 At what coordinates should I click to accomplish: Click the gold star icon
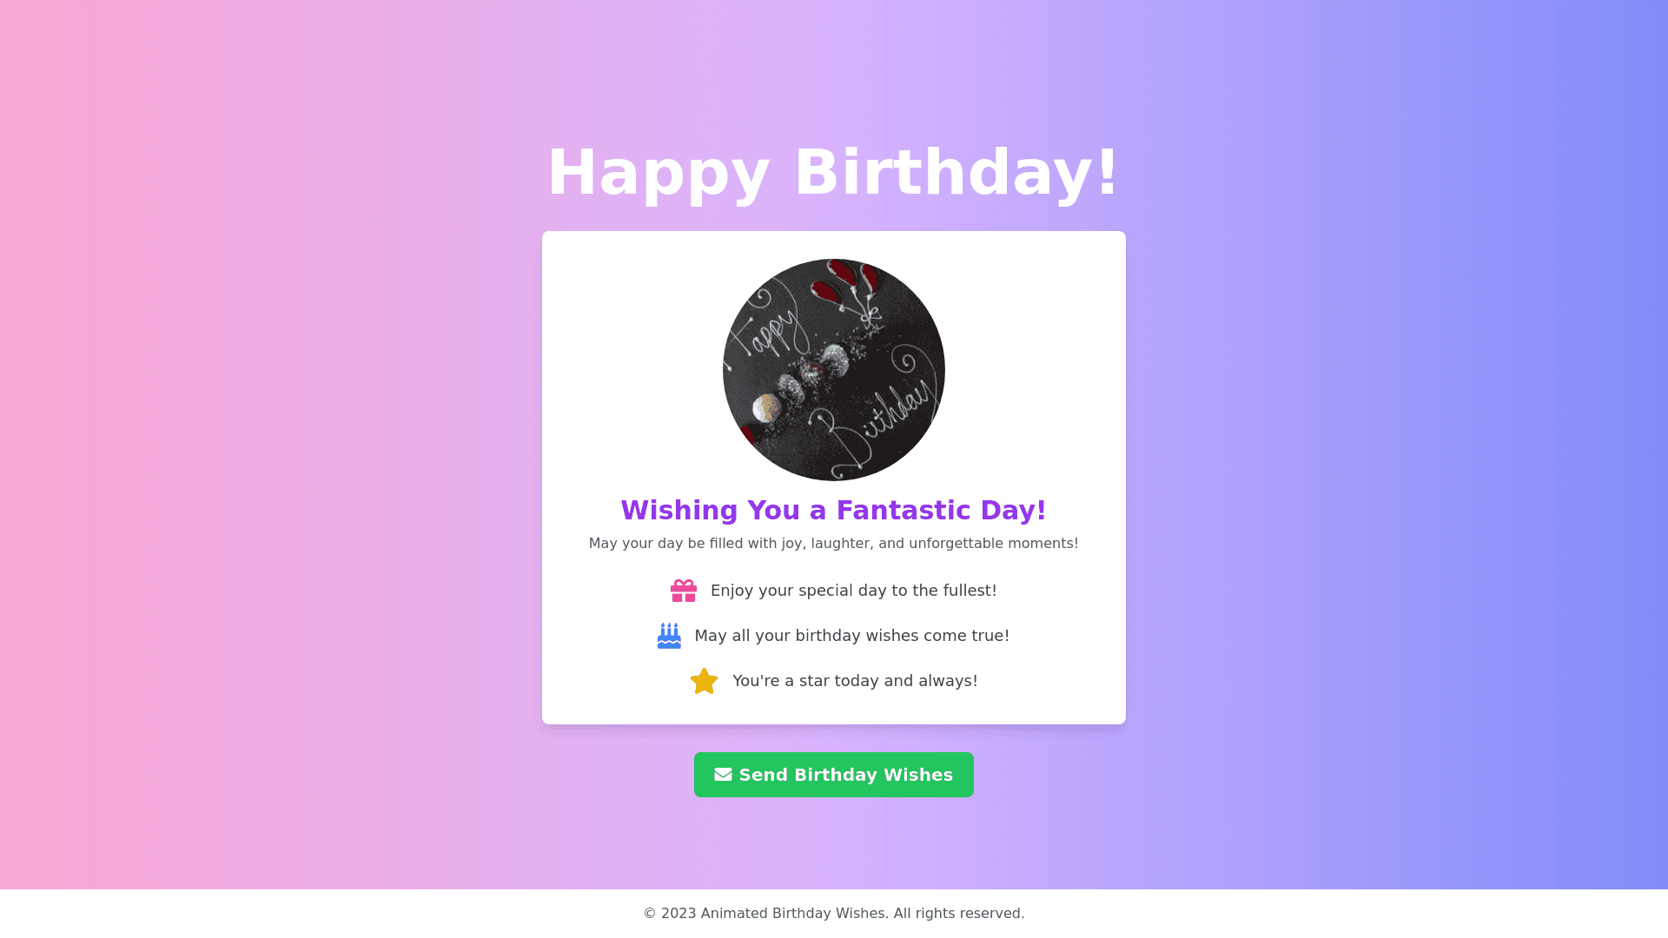(704, 681)
